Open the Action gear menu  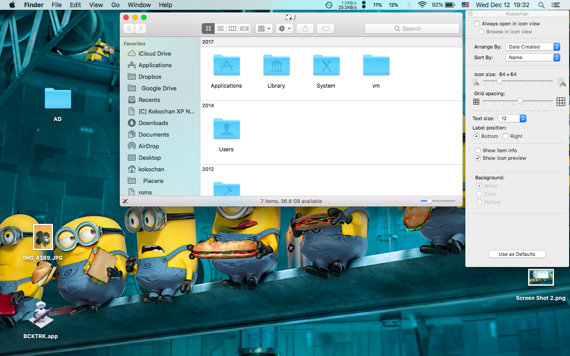284,28
